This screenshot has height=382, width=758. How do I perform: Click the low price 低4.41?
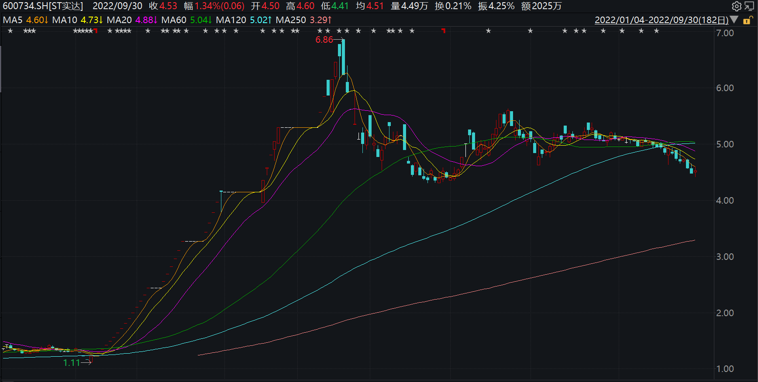pos(335,6)
